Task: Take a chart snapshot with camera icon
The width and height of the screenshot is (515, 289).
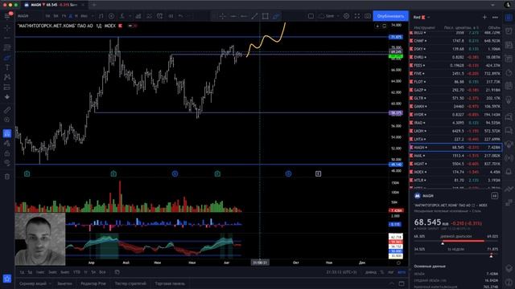Action: 368,16
